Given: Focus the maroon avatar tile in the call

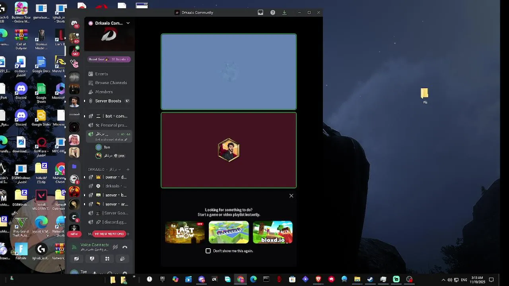Looking at the screenshot, I should [229, 150].
